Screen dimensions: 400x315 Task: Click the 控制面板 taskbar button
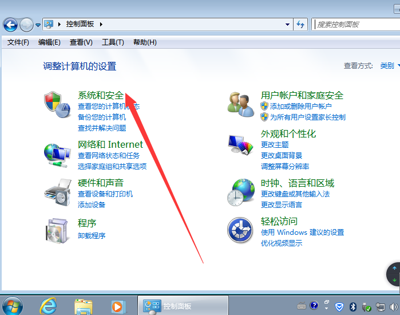tap(183, 306)
